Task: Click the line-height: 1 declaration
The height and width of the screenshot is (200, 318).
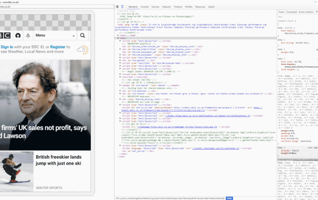Action: [x=290, y=69]
